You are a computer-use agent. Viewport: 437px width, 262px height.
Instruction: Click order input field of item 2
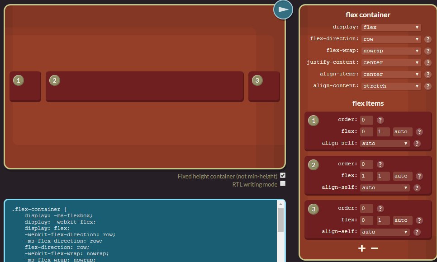[x=366, y=164]
